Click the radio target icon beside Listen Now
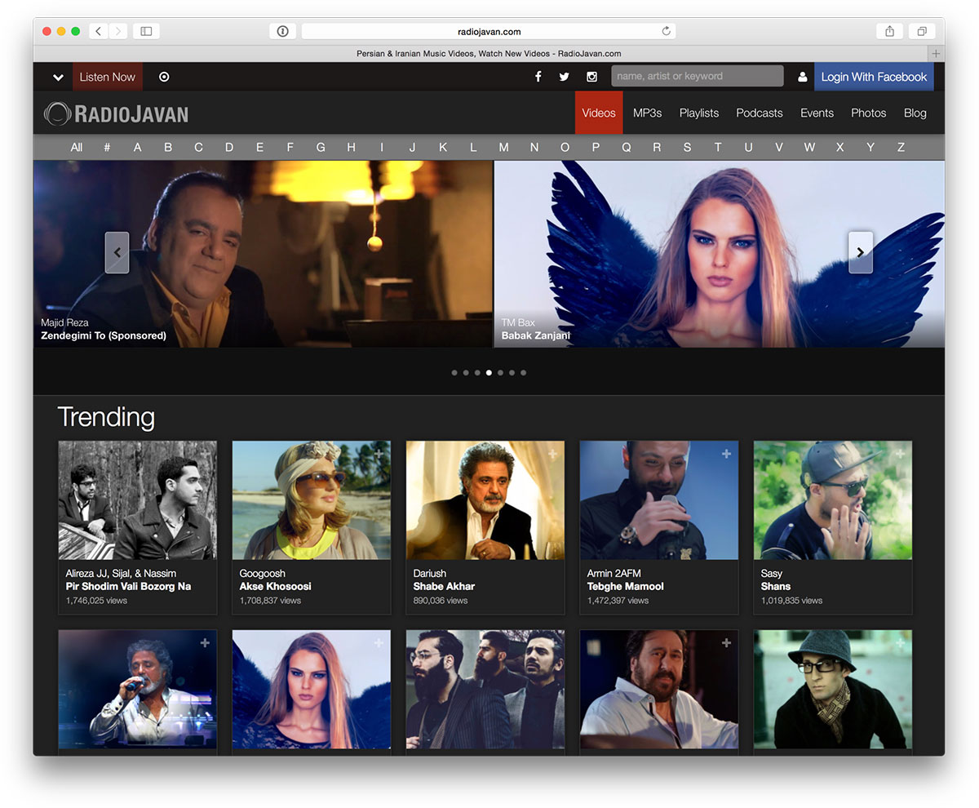The width and height of the screenshot is (979, 808). (164, 77)
